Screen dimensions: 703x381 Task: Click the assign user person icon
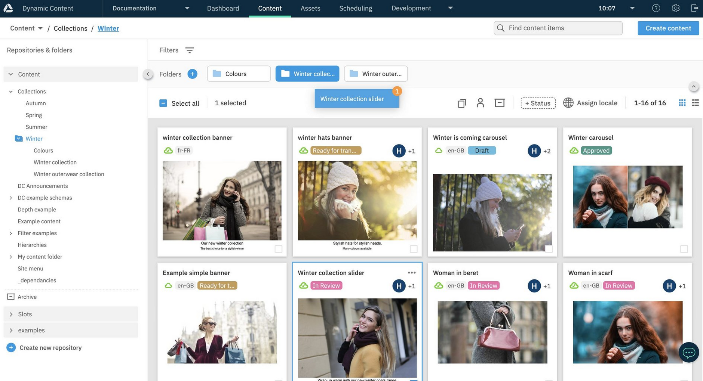pyautogui.click(x=481, y=103)
